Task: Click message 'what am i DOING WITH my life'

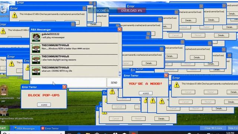Action: 57,71
